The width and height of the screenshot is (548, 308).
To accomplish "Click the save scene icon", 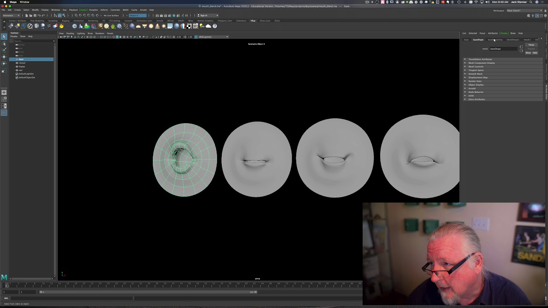I will click(x=35, y=15).
